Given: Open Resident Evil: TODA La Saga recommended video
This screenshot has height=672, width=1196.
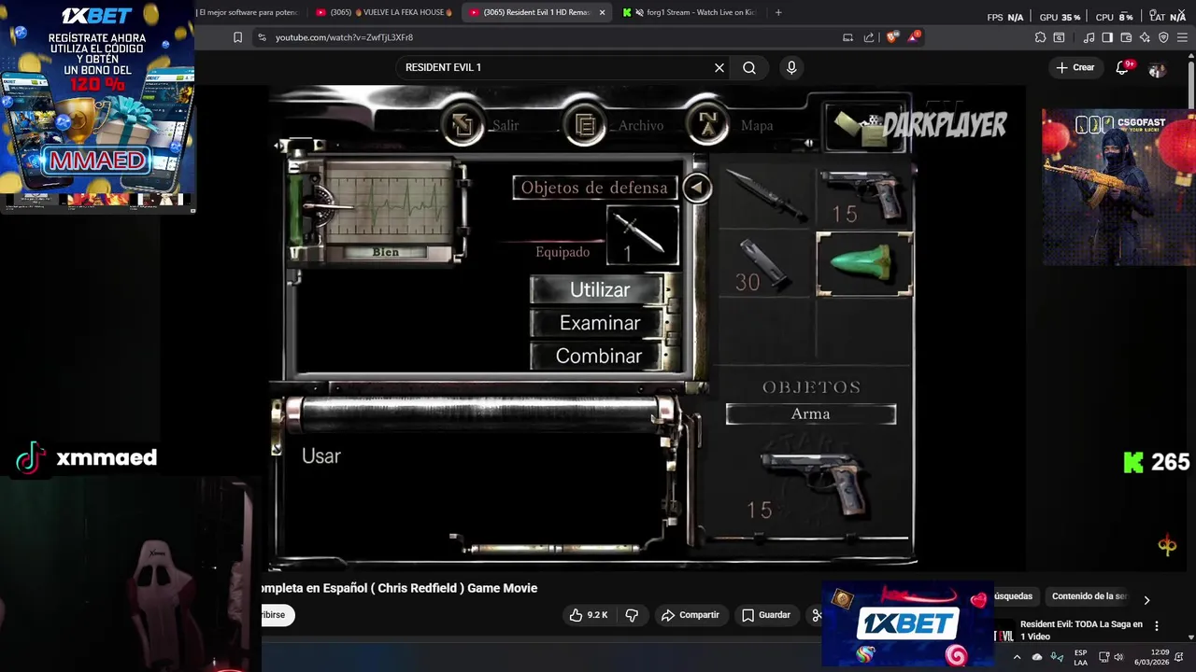Looking at the screenshot, I should pyautogui.click(x=1081, y=630).
